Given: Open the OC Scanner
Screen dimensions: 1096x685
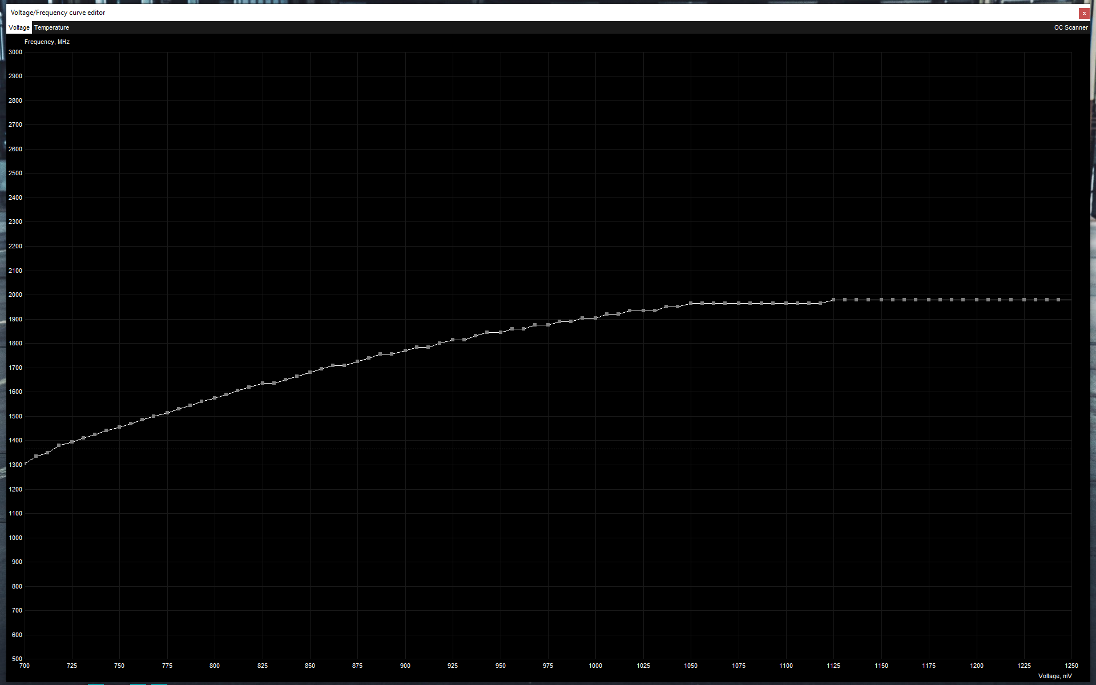Looking at the screenshot, I should pyautogui.click(x=1070, y=27).
